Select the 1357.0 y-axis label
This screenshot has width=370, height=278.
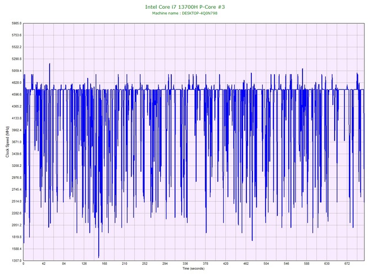tap(17, 261)
